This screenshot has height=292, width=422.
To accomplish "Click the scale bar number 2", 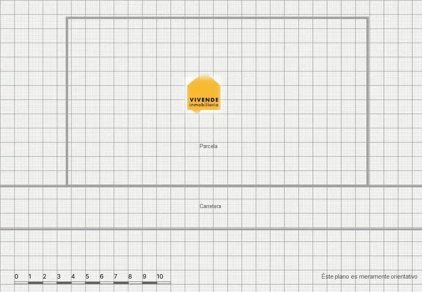I will tap(44, 277).
